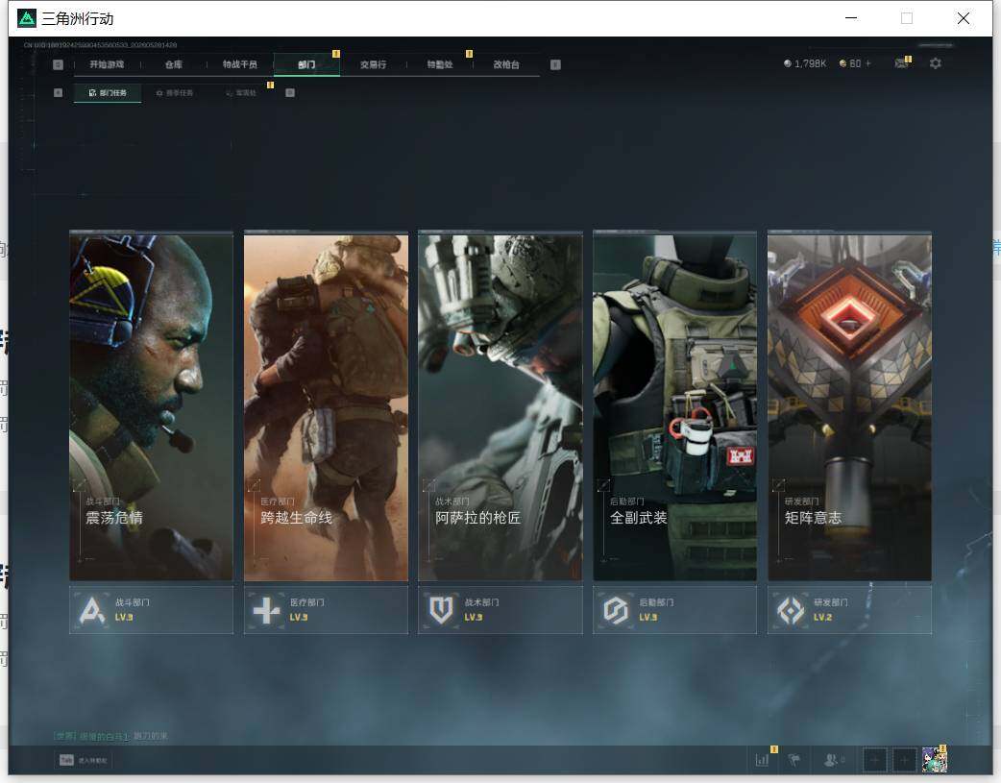This screenshot has width=1001, height=783.
Task: Click the Delta Force app logo
Action: (26, 18)
